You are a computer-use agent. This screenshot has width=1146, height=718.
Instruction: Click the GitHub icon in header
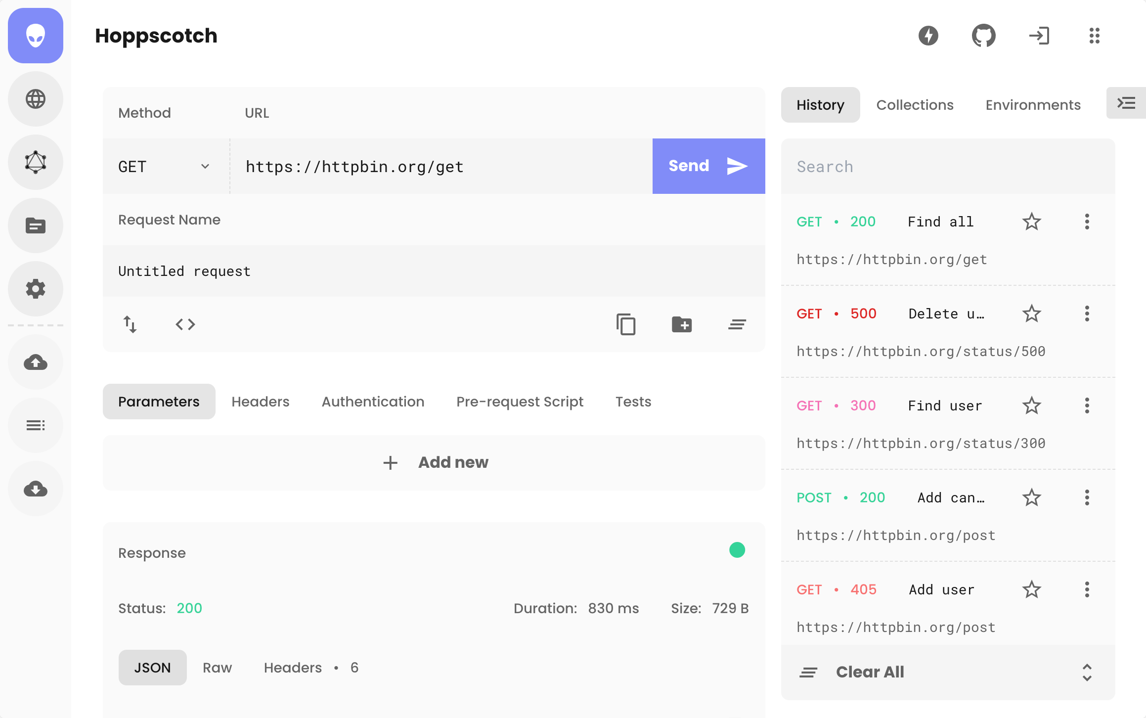[983, 36]
